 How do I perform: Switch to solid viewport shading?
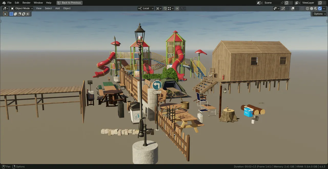(312, 8)
